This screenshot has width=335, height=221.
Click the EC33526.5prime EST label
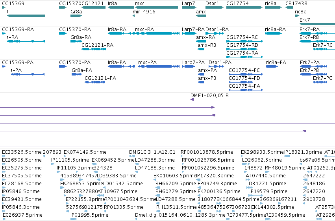tap(22, 152)
